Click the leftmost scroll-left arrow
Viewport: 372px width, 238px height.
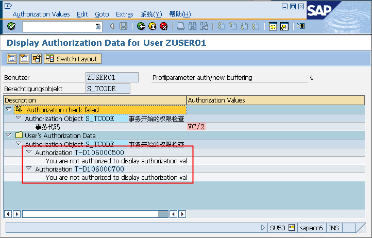point(8,214)
